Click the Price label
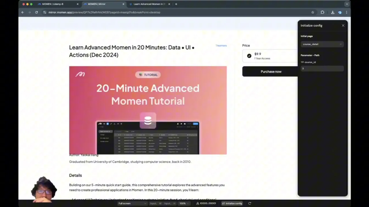Screen dimensions: 369x207 coord(246,45)
